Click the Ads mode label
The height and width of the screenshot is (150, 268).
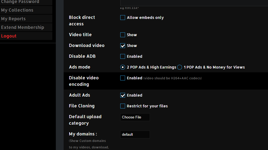click(80, 67)
